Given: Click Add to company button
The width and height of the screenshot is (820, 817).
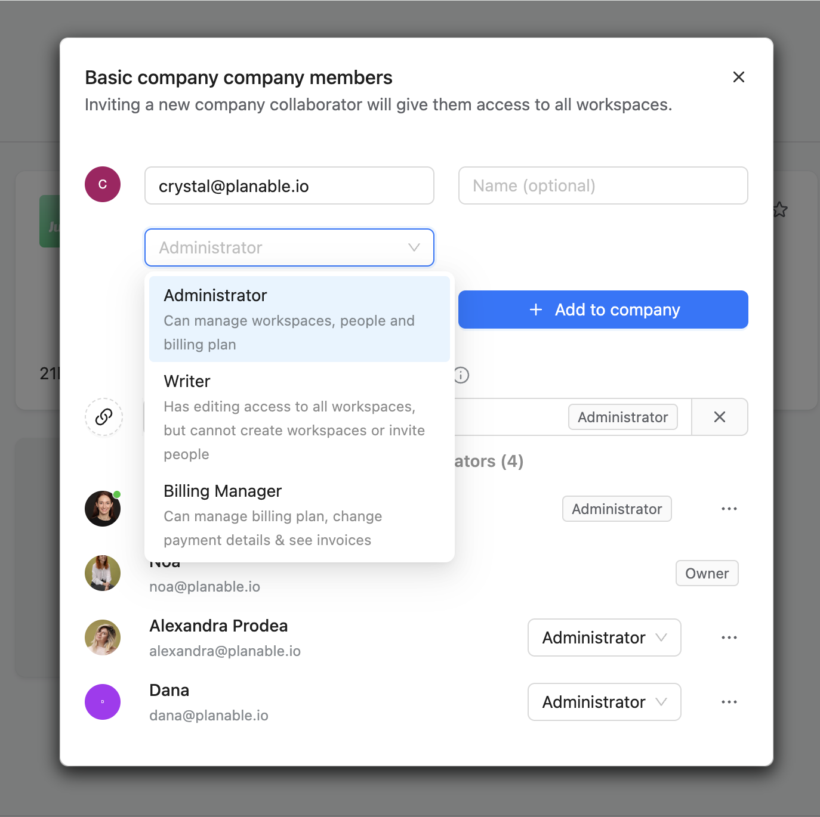Looking at the screenshot, I should pos(603,310).
